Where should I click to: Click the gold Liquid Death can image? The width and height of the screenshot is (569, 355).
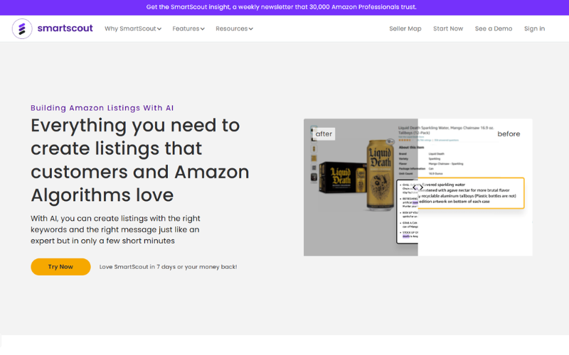click(x=380, y=175)
